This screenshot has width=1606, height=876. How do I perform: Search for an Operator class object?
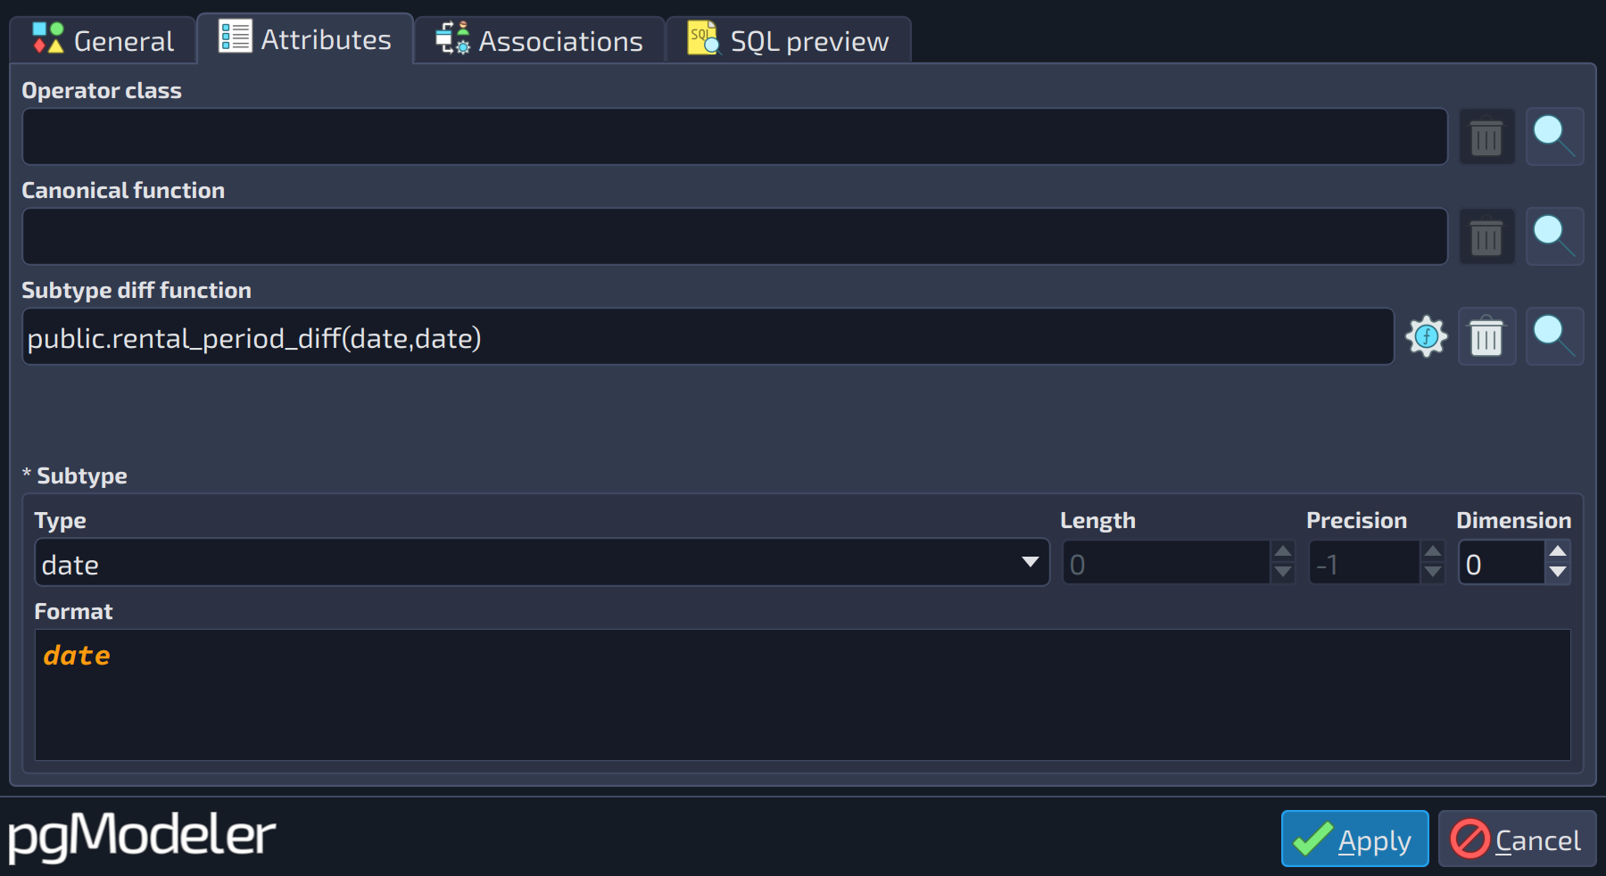(1554, 136)
